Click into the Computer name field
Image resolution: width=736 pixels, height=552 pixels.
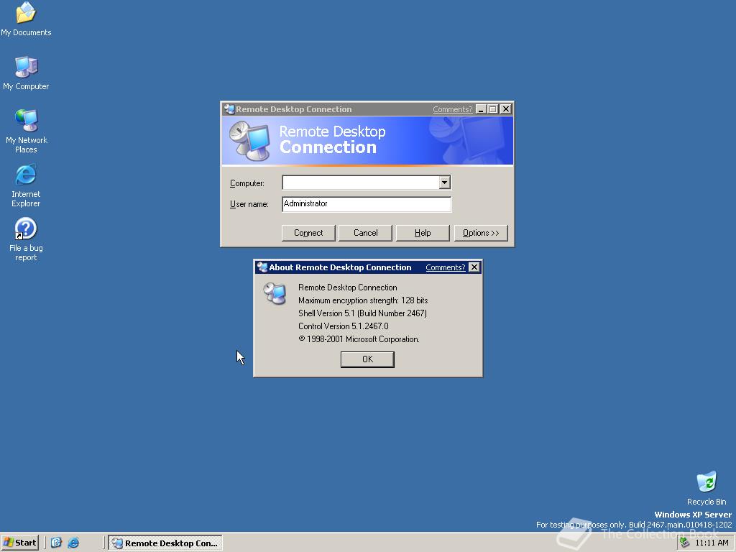[x=361, y=183]
